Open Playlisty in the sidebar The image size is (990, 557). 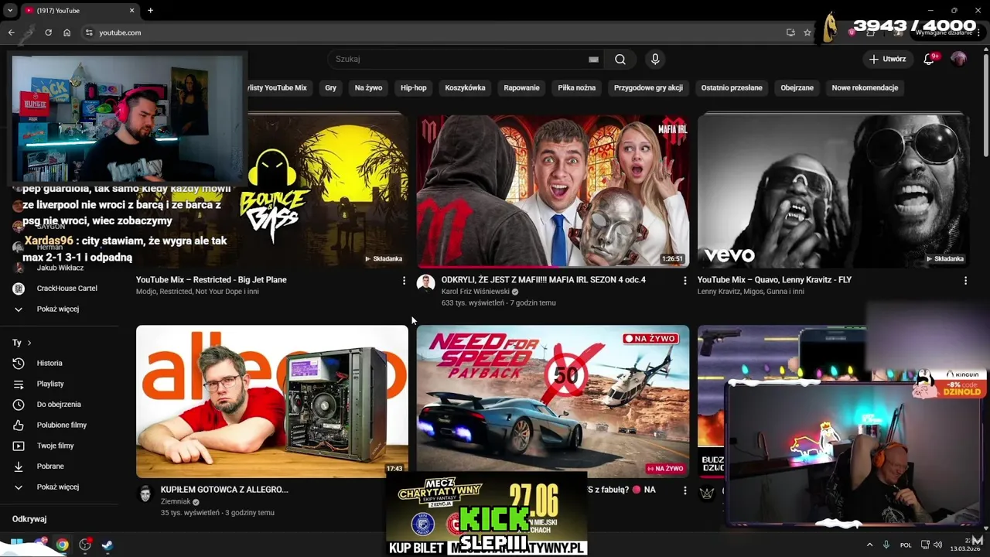coord(50,384)
